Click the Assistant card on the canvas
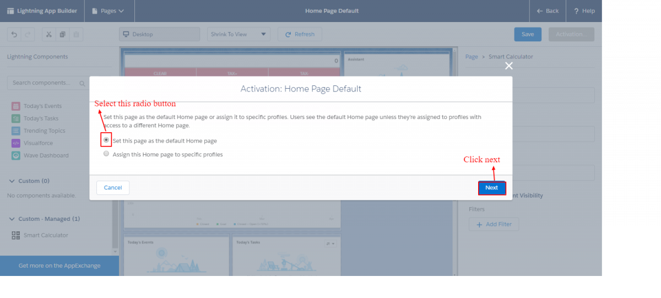 tap(397, 66)
